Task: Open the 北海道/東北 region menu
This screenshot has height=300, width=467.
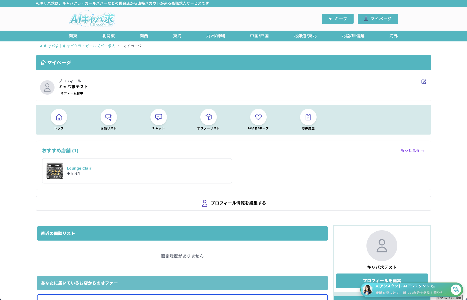Action: tap(305, 36)
